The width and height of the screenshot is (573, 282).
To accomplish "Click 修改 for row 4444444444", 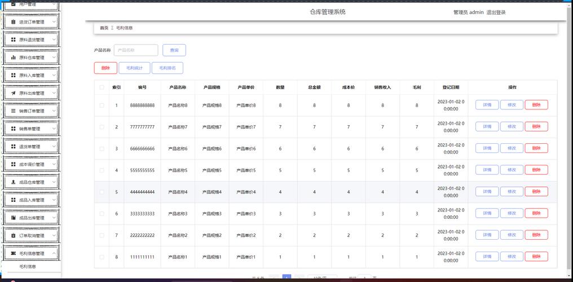I will point(512,191).
